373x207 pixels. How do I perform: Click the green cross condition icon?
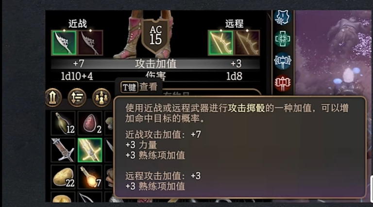tap(282, 39)
